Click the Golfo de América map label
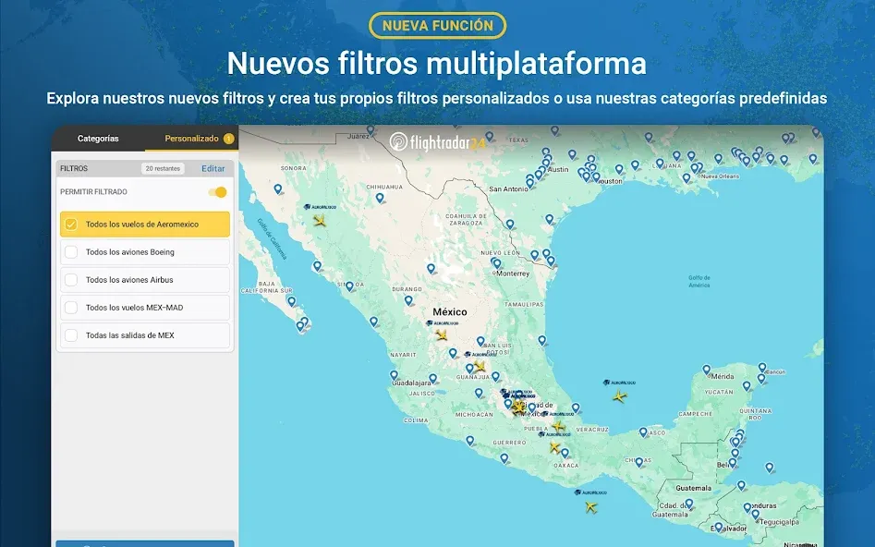Viewport: 875px width, 547px height. tap(699, 281)
